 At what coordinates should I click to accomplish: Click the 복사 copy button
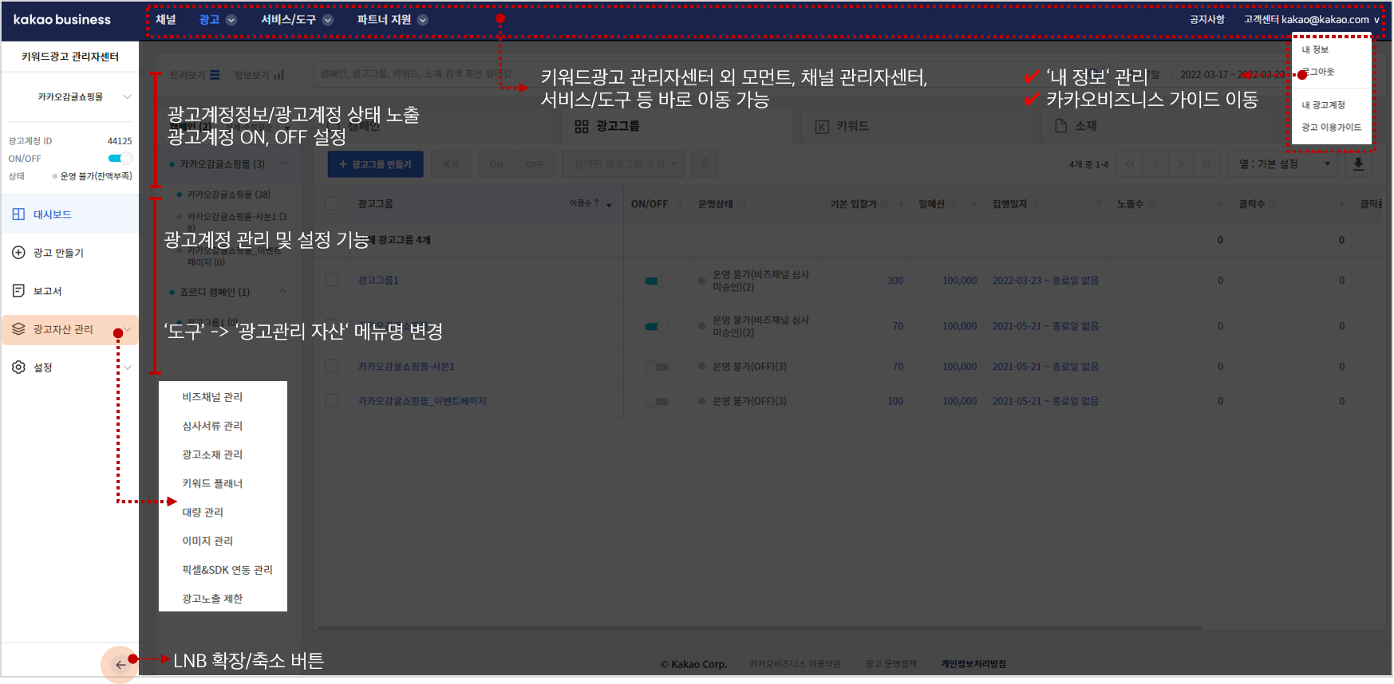point(451,164)
